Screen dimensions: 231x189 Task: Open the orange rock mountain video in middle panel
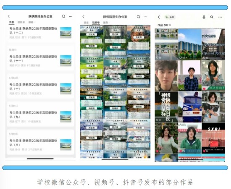139,41
